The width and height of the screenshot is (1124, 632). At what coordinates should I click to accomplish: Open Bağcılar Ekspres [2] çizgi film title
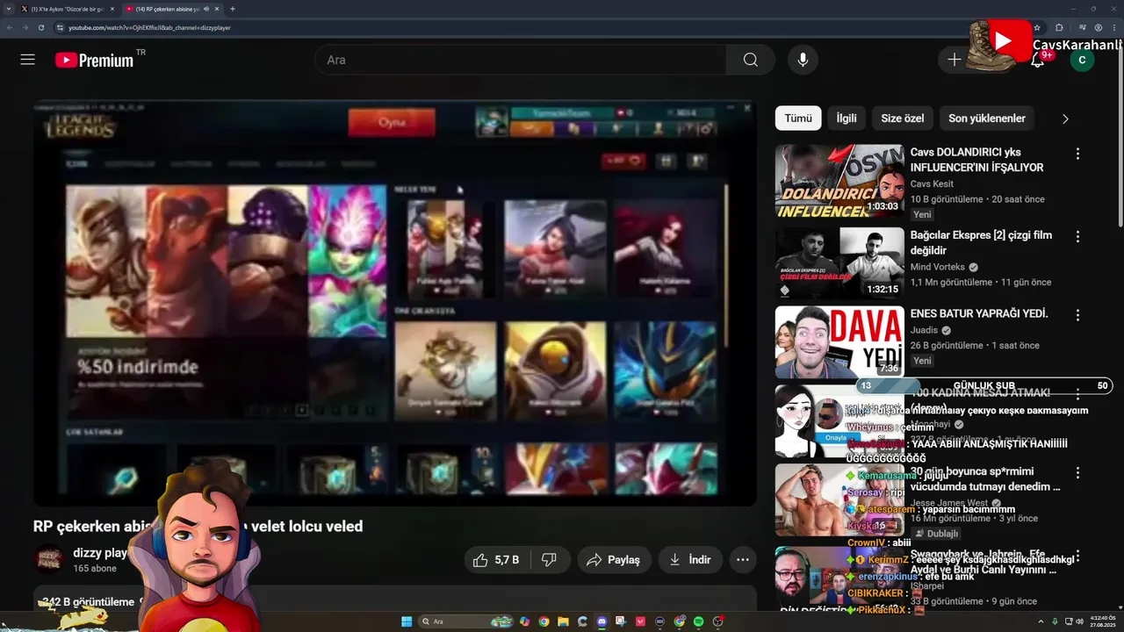click(981, 243)
